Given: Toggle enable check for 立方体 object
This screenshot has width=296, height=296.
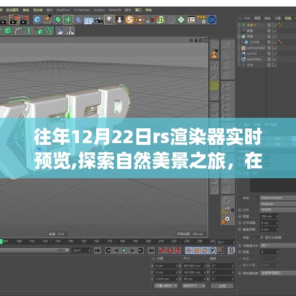Looking at the screenshot, I should click(274, 42).
